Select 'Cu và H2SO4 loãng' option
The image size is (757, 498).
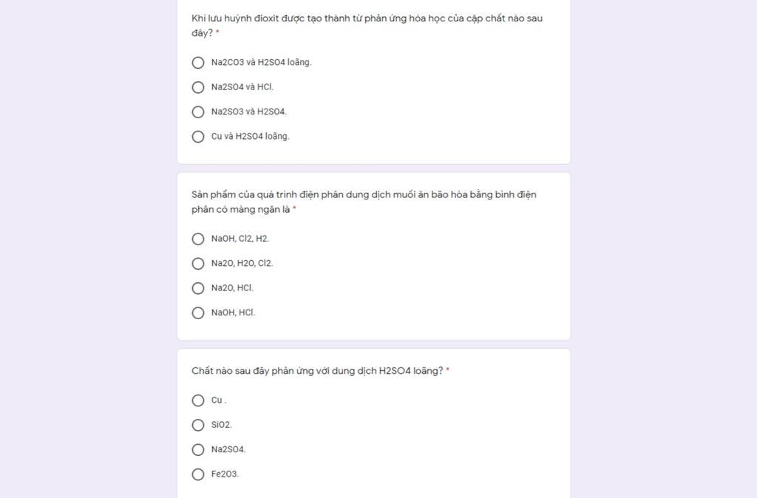pyautogui.click(x=198, y=137)
